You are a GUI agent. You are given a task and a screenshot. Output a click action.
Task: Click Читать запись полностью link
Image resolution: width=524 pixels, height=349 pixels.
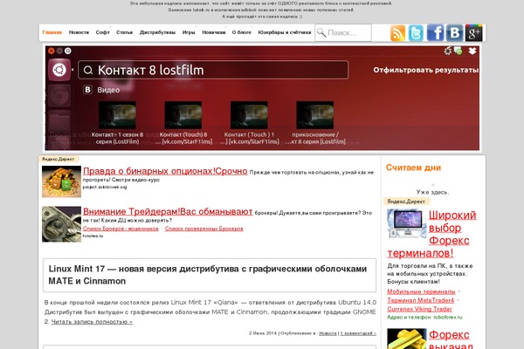92,322
